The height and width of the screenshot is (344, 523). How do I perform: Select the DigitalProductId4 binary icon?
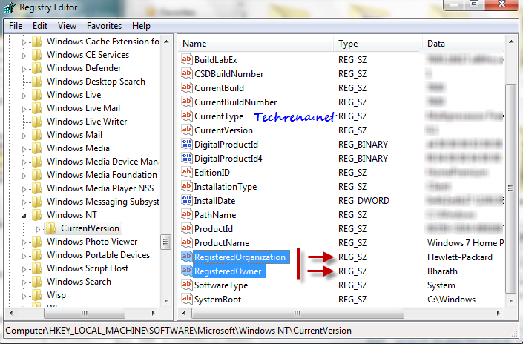186,158
